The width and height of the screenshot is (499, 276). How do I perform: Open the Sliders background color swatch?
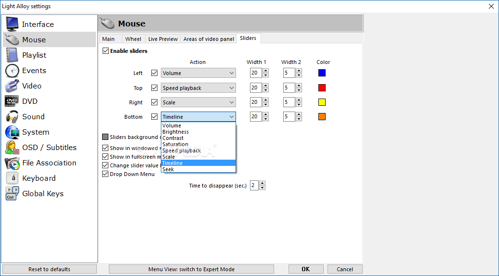click(105, 137)
